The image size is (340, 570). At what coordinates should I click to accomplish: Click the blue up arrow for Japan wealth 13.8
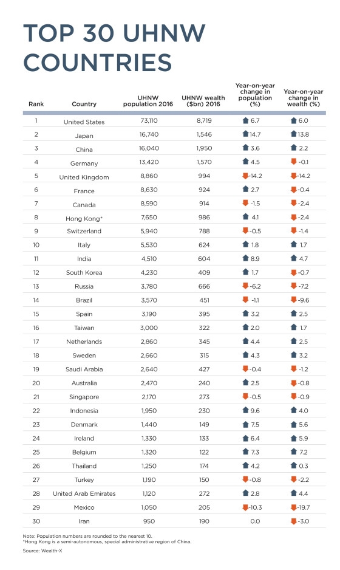click(294, 134)
